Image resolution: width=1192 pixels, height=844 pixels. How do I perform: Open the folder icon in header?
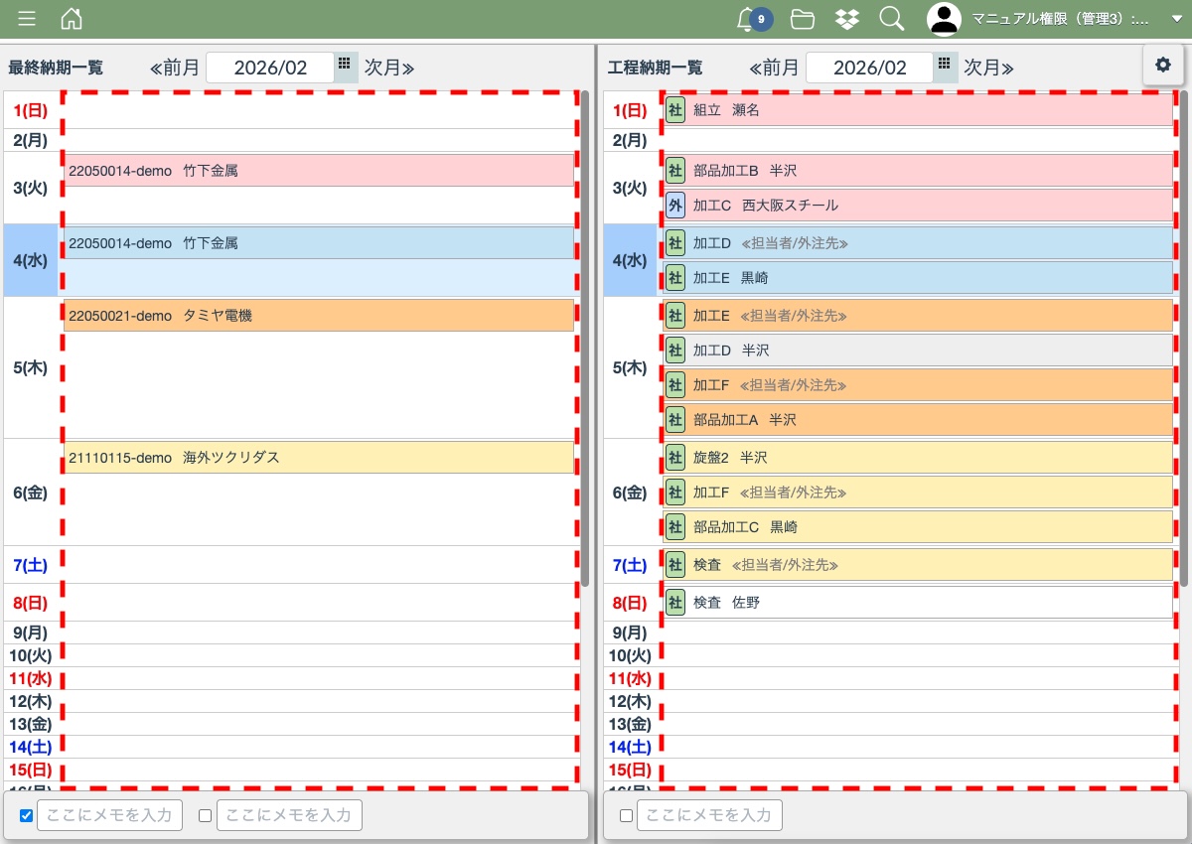[803, 19]
